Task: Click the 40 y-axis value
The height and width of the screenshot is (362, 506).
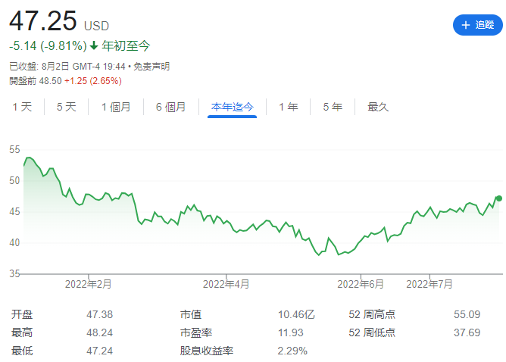Action: click(14, 242)
